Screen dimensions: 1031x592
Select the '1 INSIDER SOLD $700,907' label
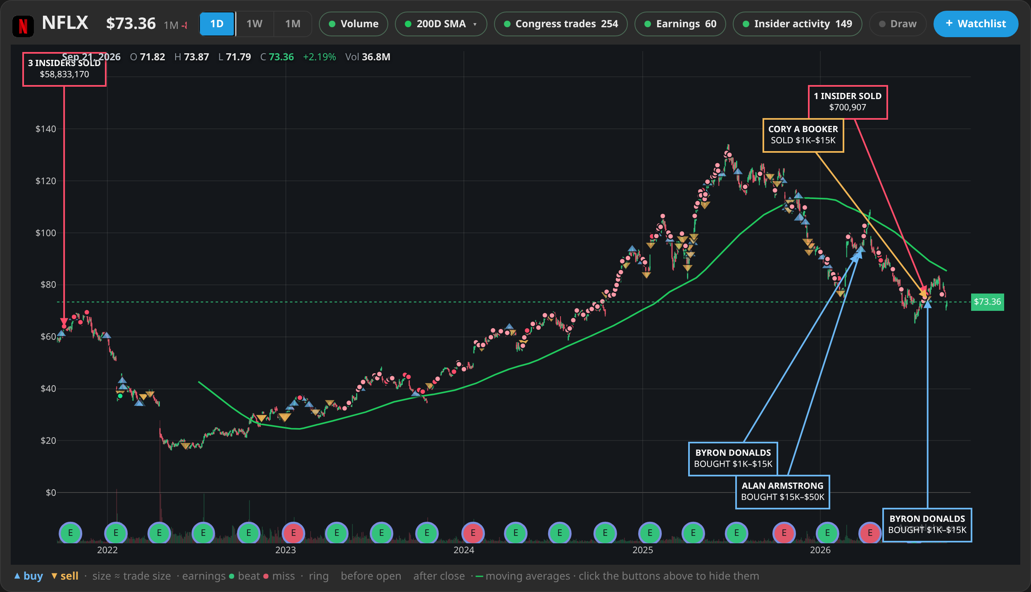click(848, 102)
